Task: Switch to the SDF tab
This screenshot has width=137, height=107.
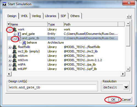Action: click(x=63, y=16)
